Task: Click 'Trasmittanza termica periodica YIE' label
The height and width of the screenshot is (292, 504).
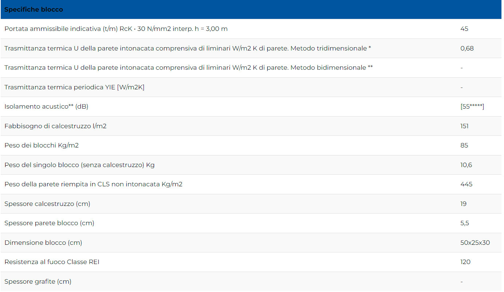Action: click(74, 87)
